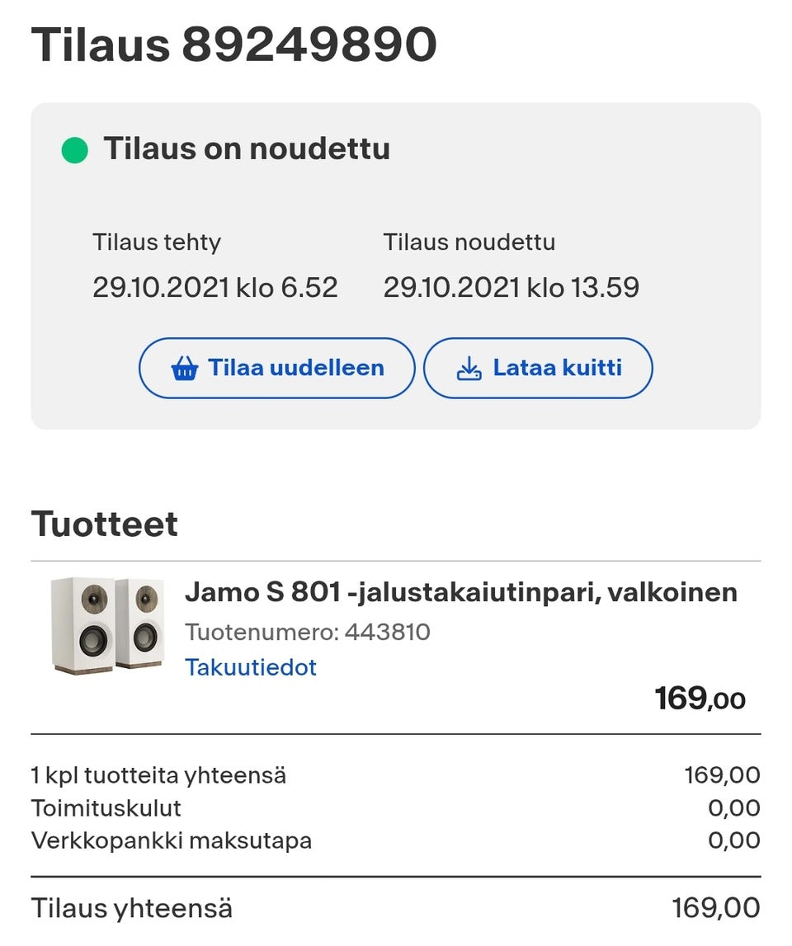Click the shopping basket icon
The height and width of the screenshot is (946, 792).
coord(185,369)
